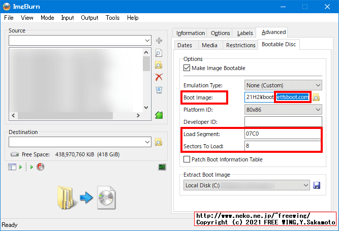Switch to the Options tab
The image size is (339, 231).
coord(220,33)
